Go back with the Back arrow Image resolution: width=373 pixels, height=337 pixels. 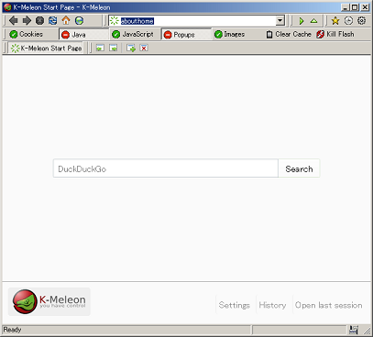coord(13,21)
